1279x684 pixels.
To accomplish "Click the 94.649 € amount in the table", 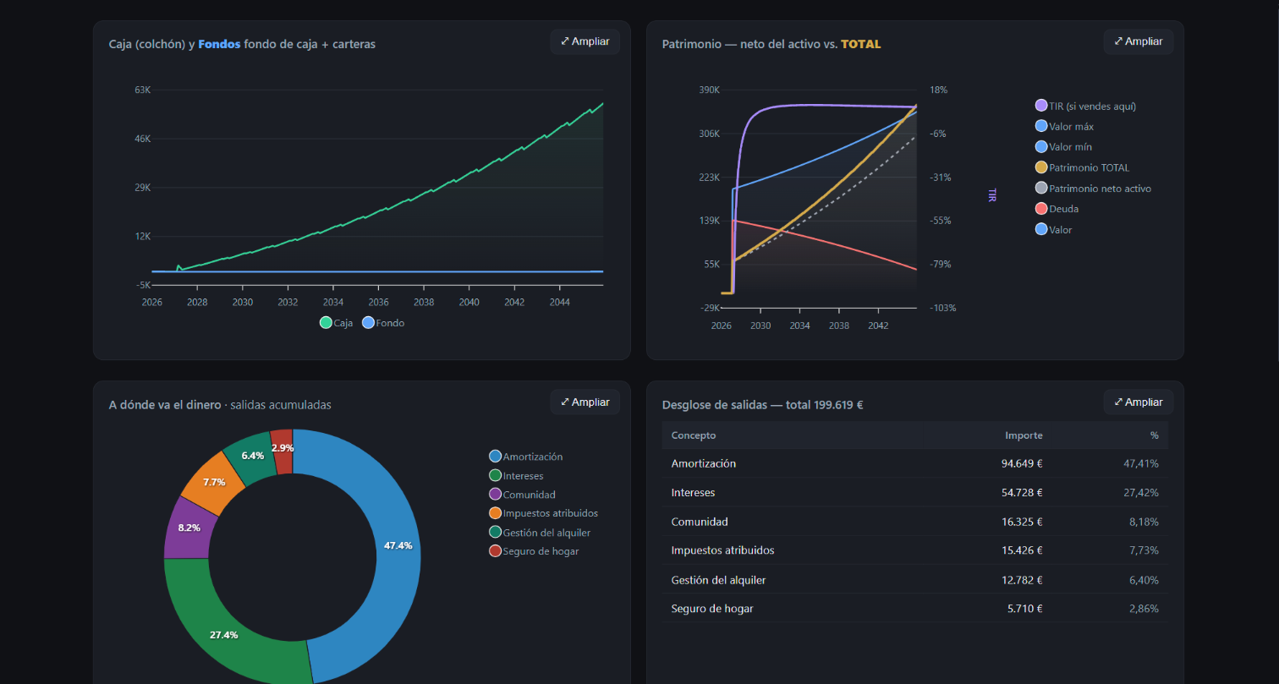I will coord(1022,463).
